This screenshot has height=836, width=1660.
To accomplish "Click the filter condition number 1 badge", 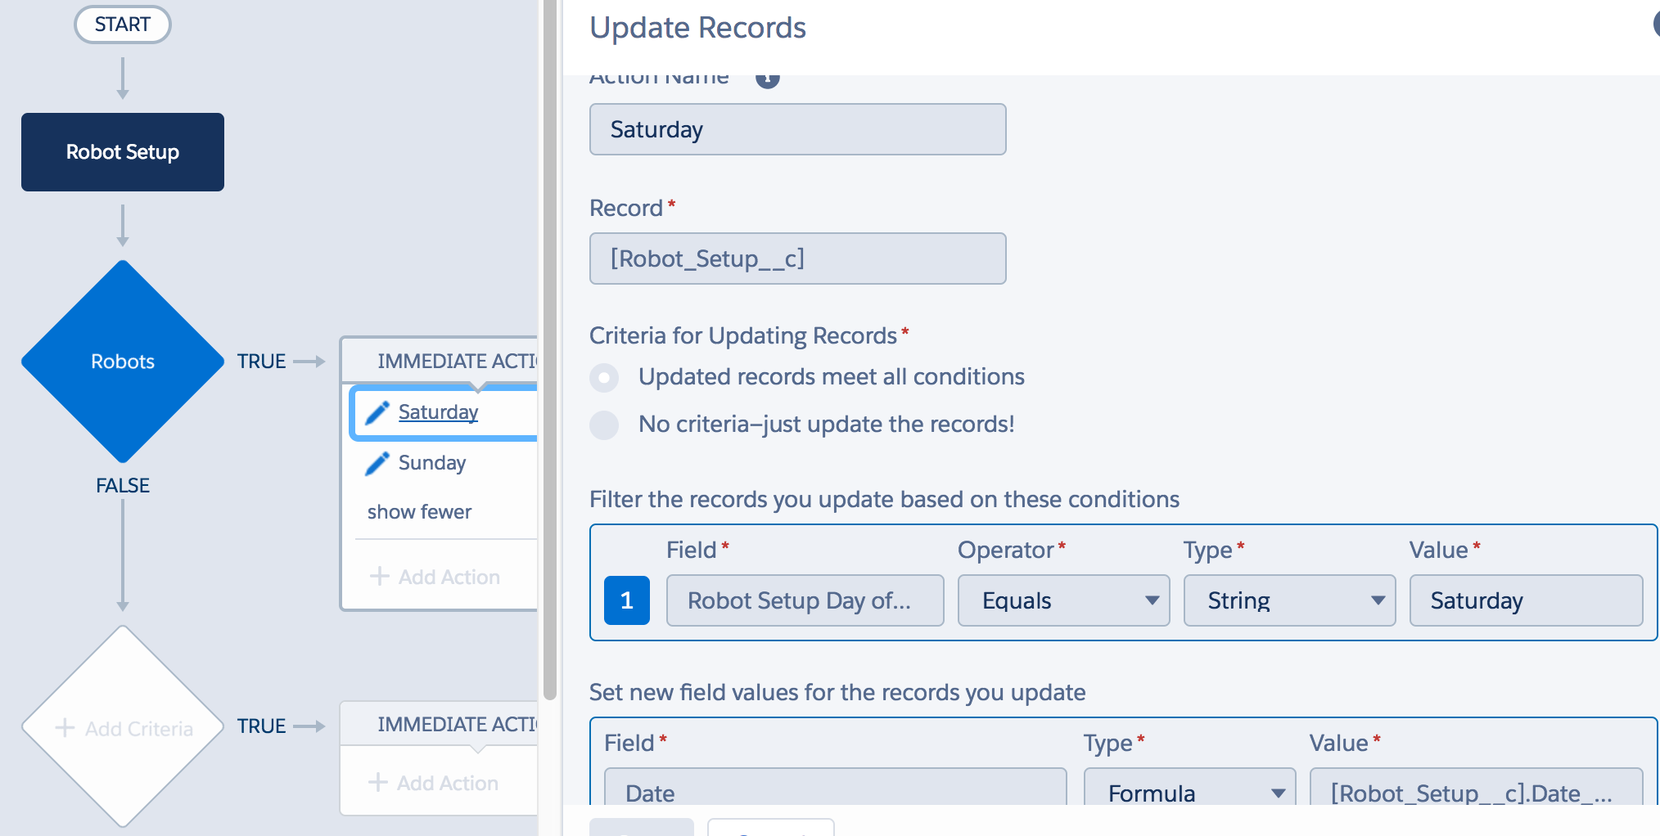I will tap(626, 600).
